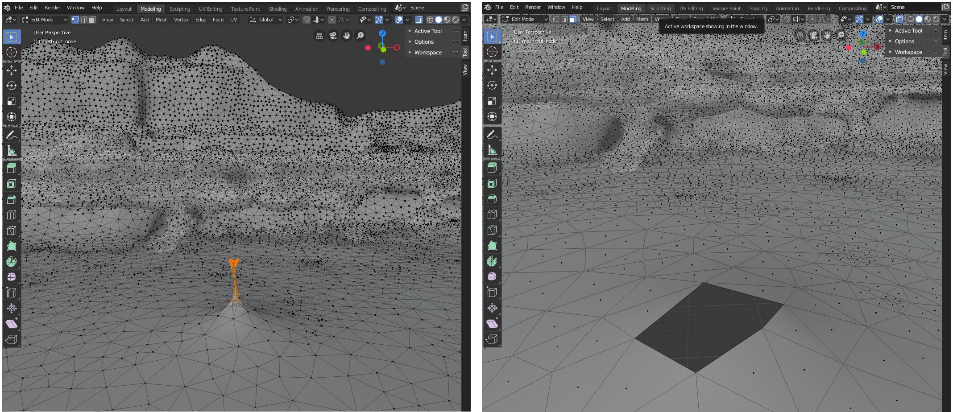Image resolution: width=953 pixels, height=412 pixels.
Task: Open File menu in left window
Action: coord(19,8)
